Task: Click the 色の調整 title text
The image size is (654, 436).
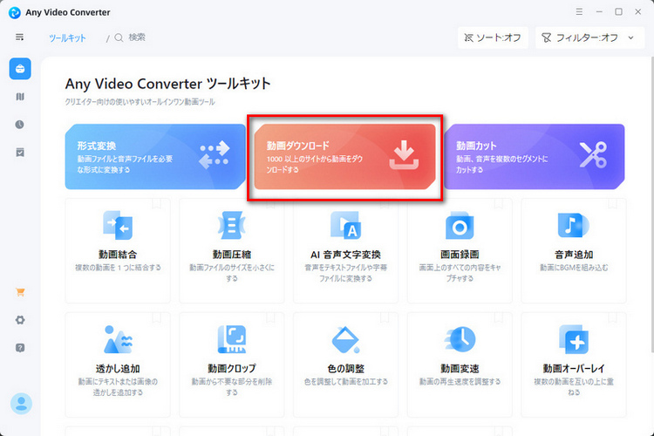Action: (x=346, y=369)
